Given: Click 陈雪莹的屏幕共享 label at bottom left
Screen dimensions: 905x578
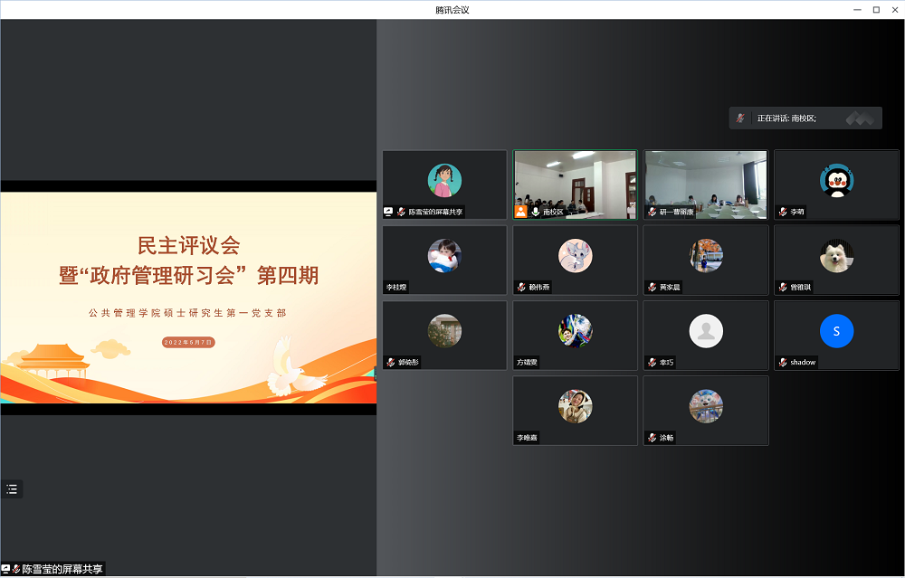Looking at the screenshot, I should 62,570.
